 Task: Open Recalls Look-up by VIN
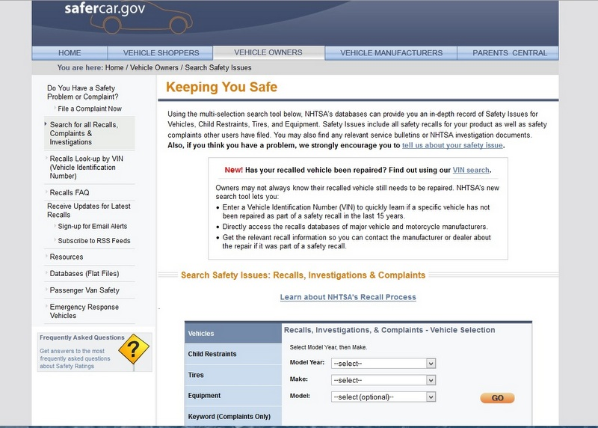point(87,167)
